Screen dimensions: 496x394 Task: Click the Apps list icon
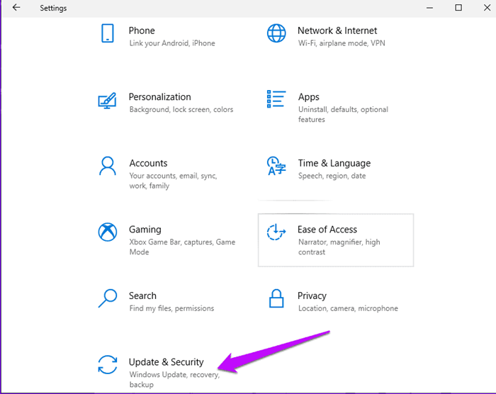pos(276,99)
